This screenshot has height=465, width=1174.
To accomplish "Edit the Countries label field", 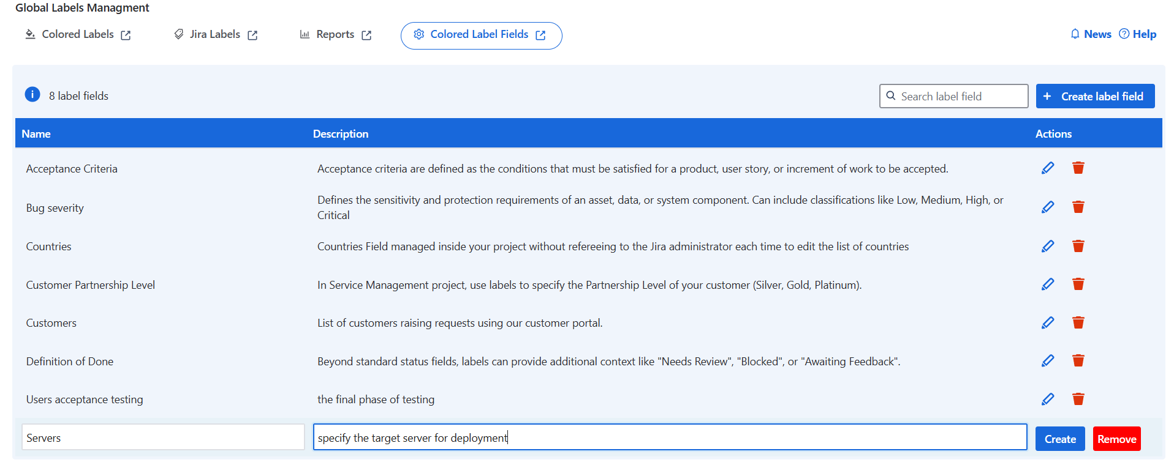I will coord(1047,246).
